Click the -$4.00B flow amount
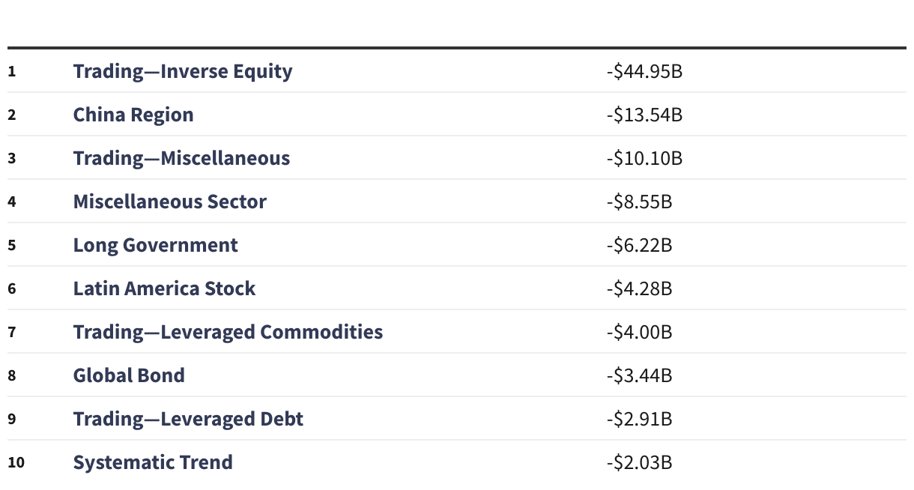The height and width of the screenshot is (490, 914). tap(639, 333)
